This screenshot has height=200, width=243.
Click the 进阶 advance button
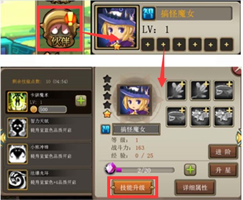click(x=223, y=152)
